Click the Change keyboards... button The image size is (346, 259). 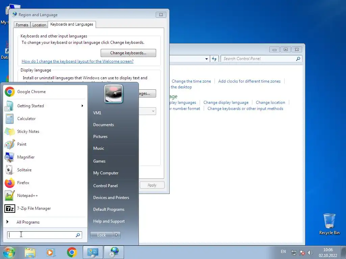point(128,53)
